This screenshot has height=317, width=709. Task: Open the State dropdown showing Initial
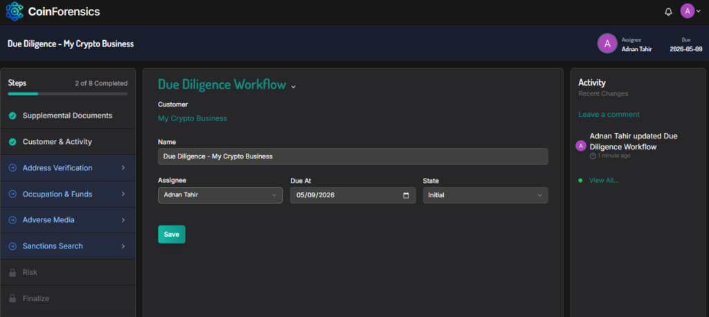(x=485, y=195)
